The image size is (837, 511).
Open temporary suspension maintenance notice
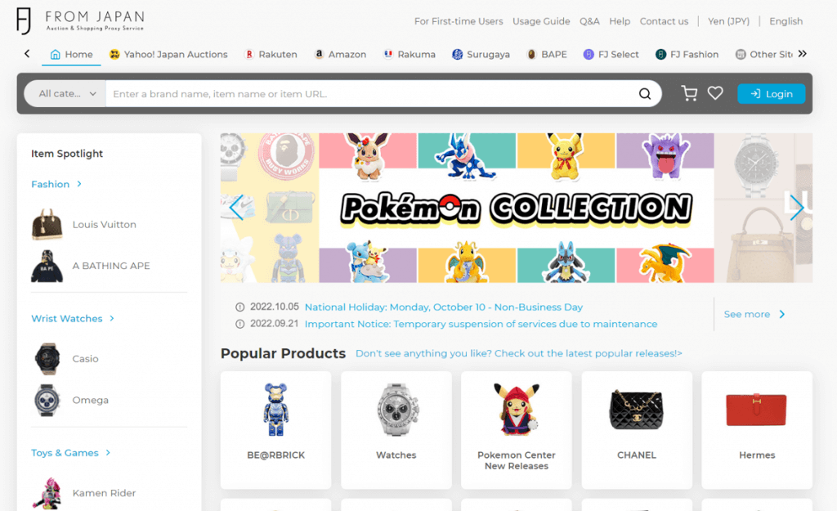(481, 324)
